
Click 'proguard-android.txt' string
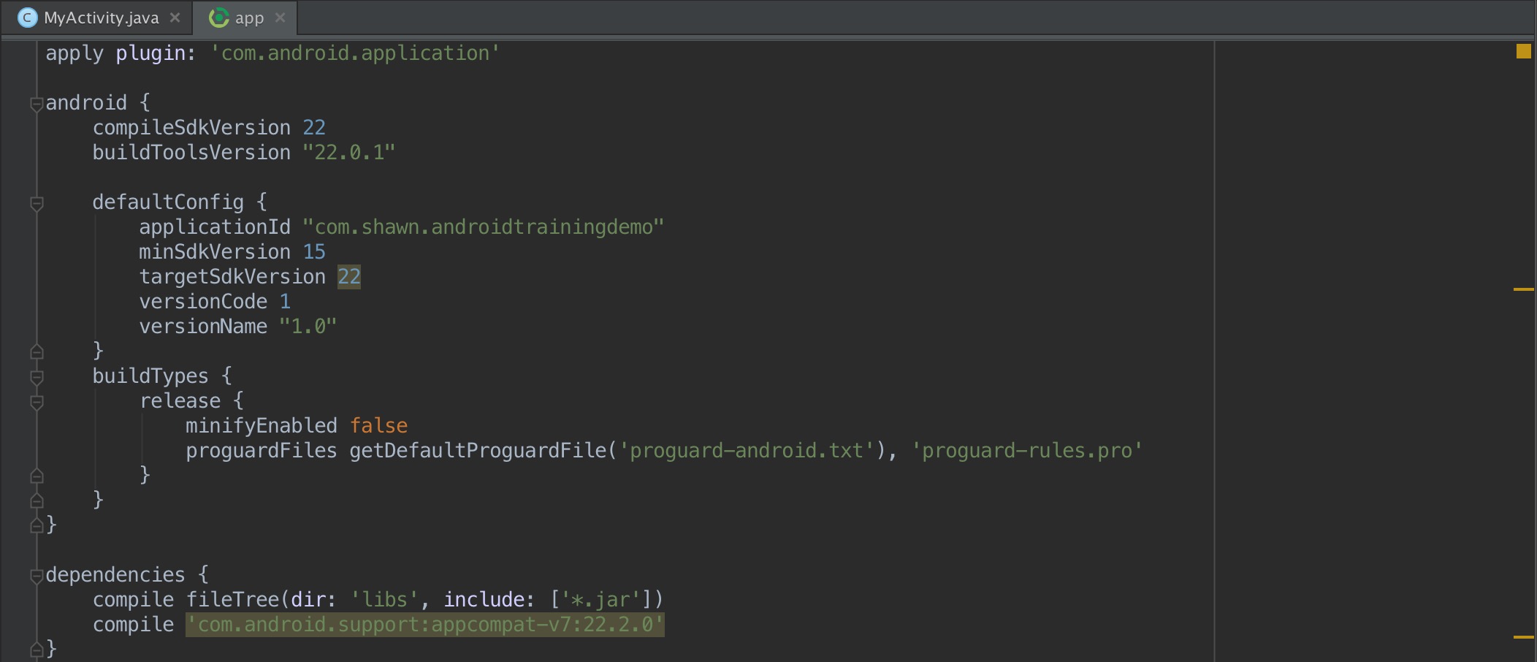pyautogui.click(x=747, y=451)
